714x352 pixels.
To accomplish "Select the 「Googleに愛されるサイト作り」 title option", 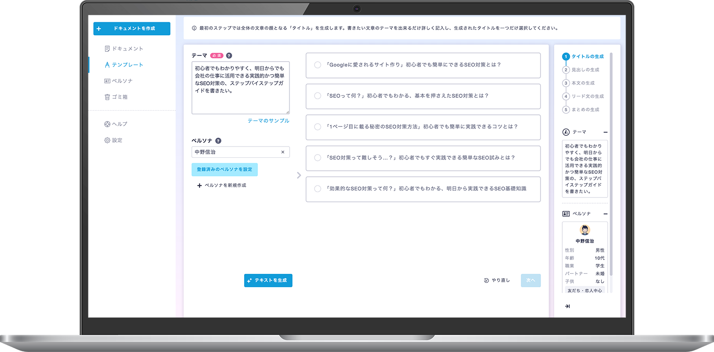I will click(423, 65).
